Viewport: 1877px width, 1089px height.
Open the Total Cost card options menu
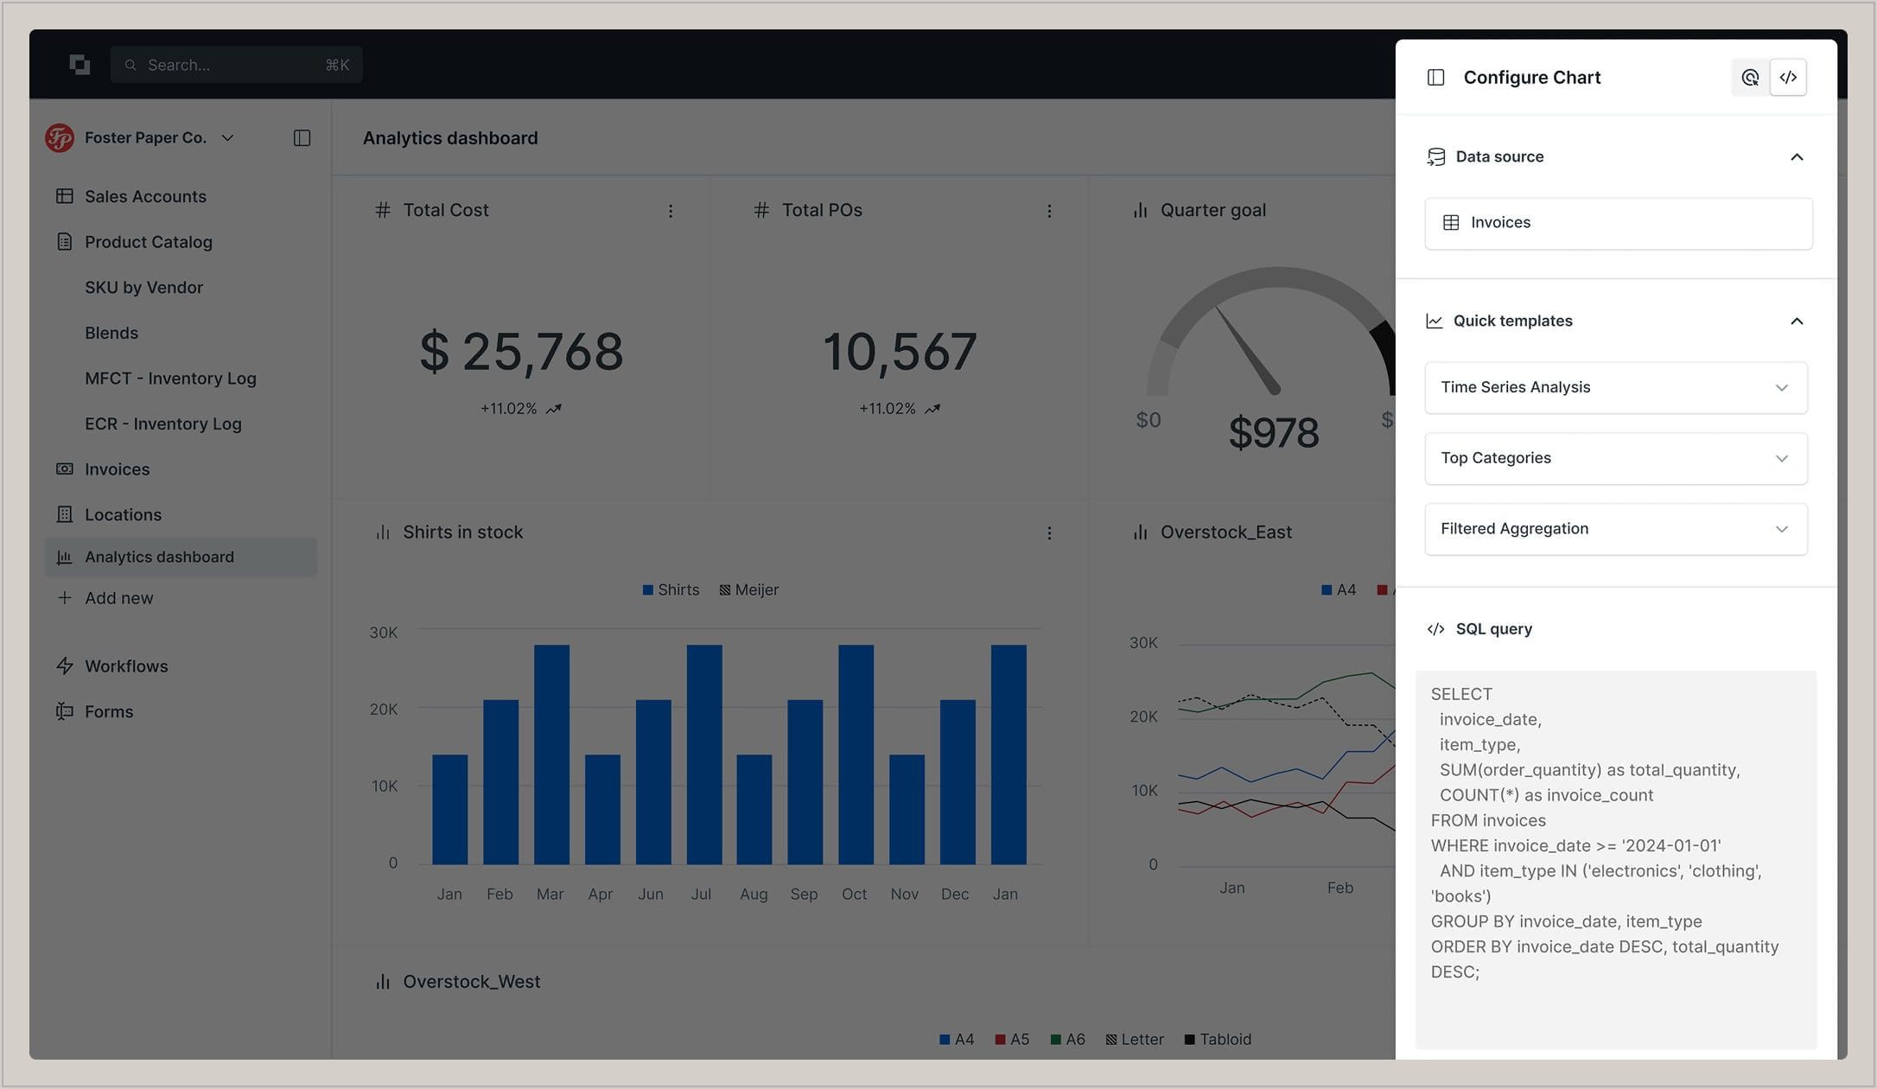(x=671, y=211)
